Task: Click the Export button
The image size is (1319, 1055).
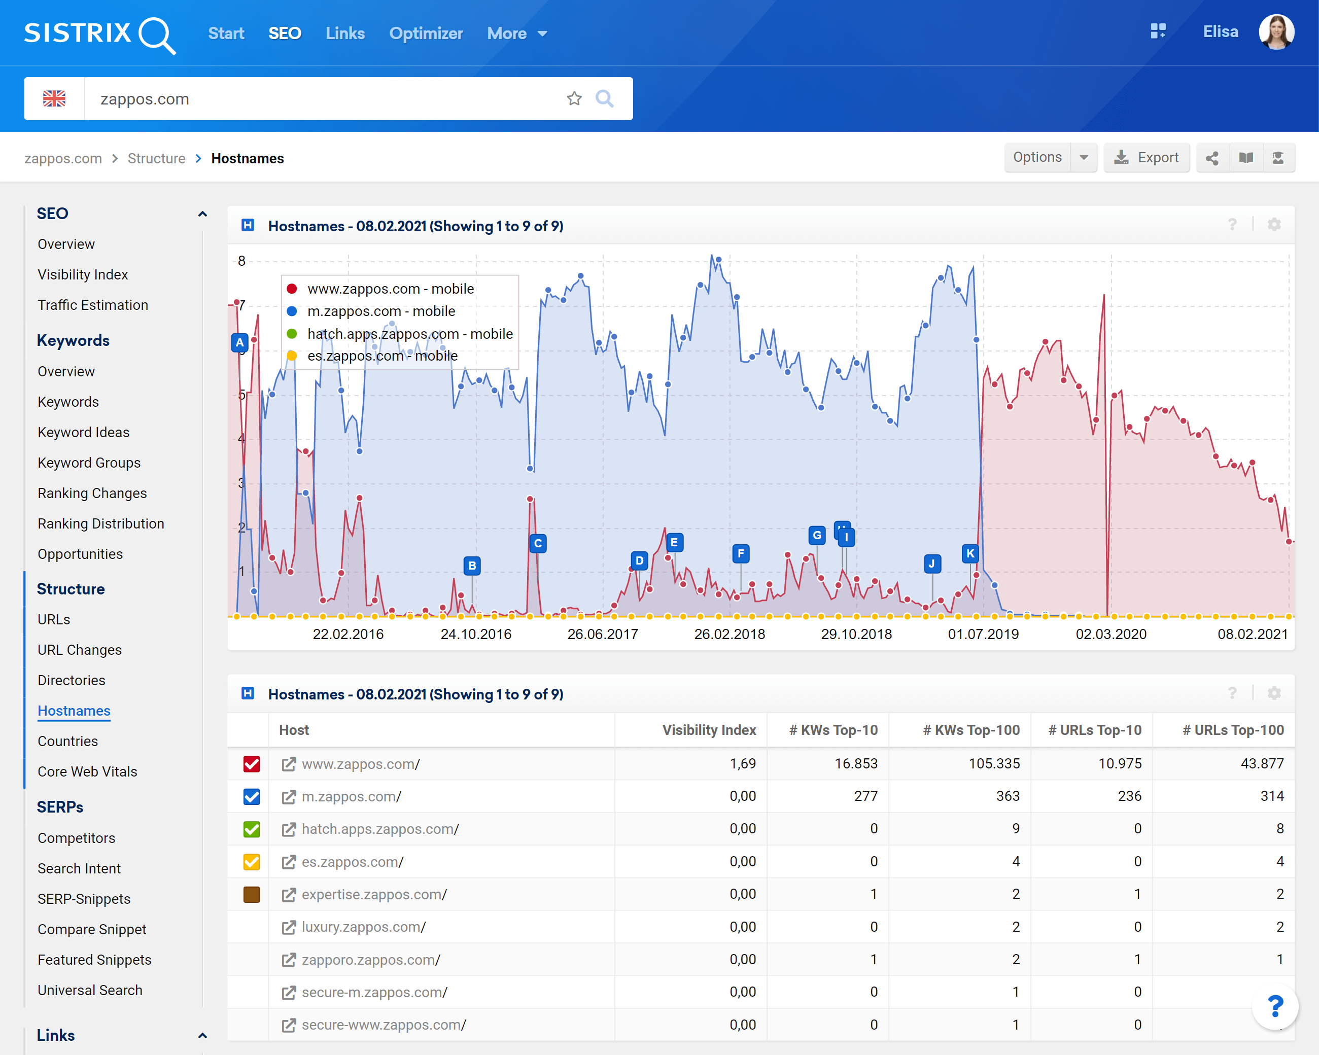Action: 1147,158
